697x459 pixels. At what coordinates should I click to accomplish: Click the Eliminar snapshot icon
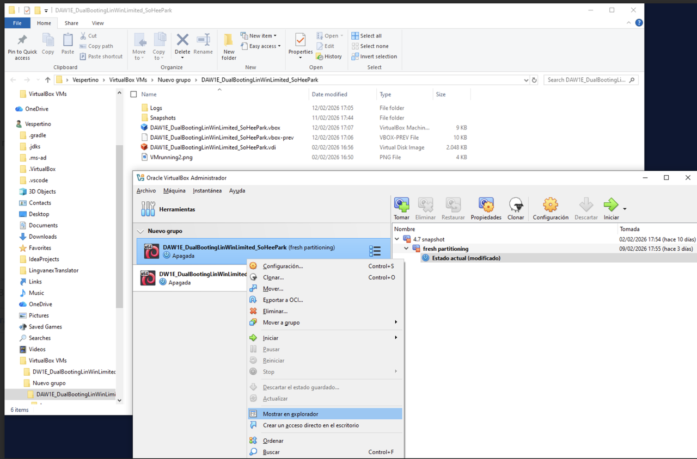point(425,206)
